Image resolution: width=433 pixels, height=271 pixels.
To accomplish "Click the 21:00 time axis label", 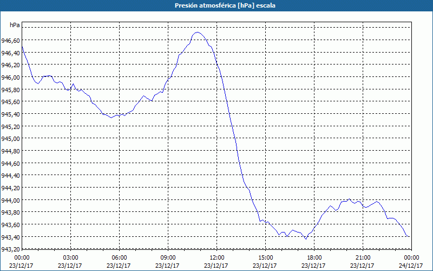I will 363,258.
